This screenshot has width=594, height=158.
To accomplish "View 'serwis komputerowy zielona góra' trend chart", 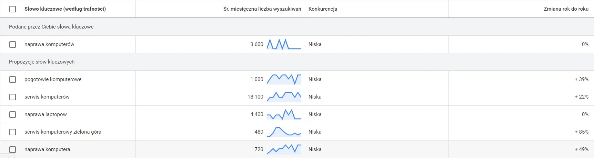I will click(x=284, y=132).
